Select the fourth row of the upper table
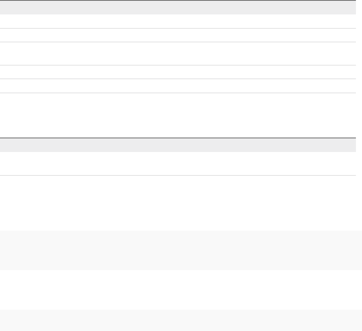 pos(178,72)
